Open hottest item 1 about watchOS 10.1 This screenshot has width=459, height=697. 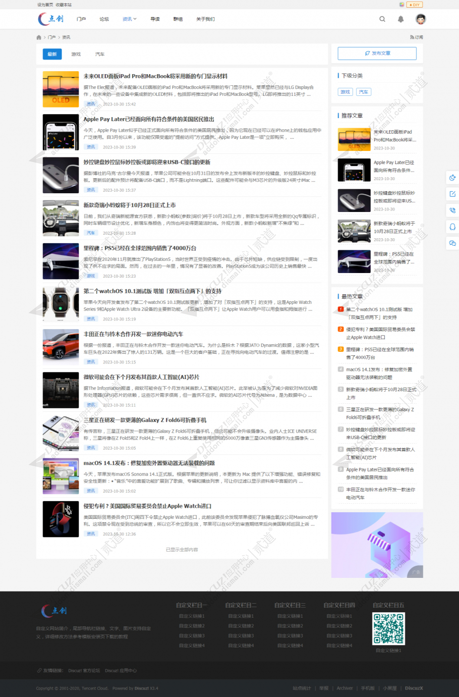tap(379, 313)
